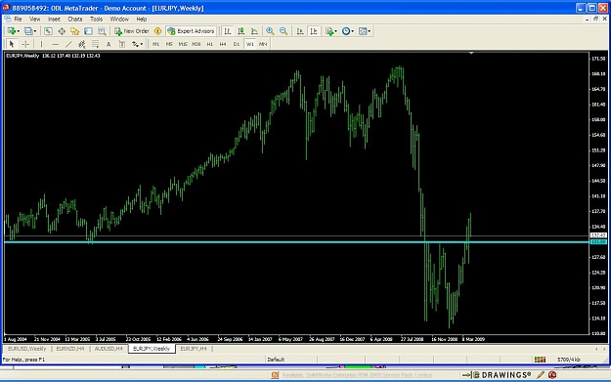This screenshot has width=611, height=382.
Task: Switch to the EURUSD,Weekly chart tab
Action: pos(27,349)
